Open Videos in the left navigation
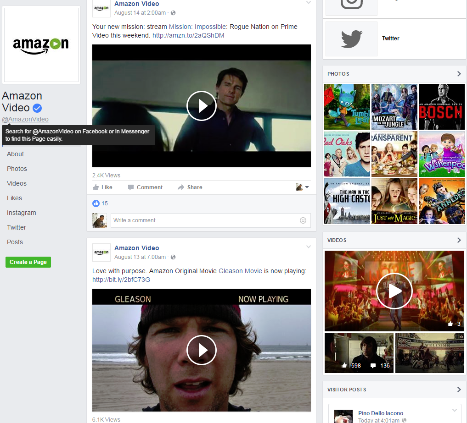The height and width of the screenshot is (423, 467). pos(17,183)
